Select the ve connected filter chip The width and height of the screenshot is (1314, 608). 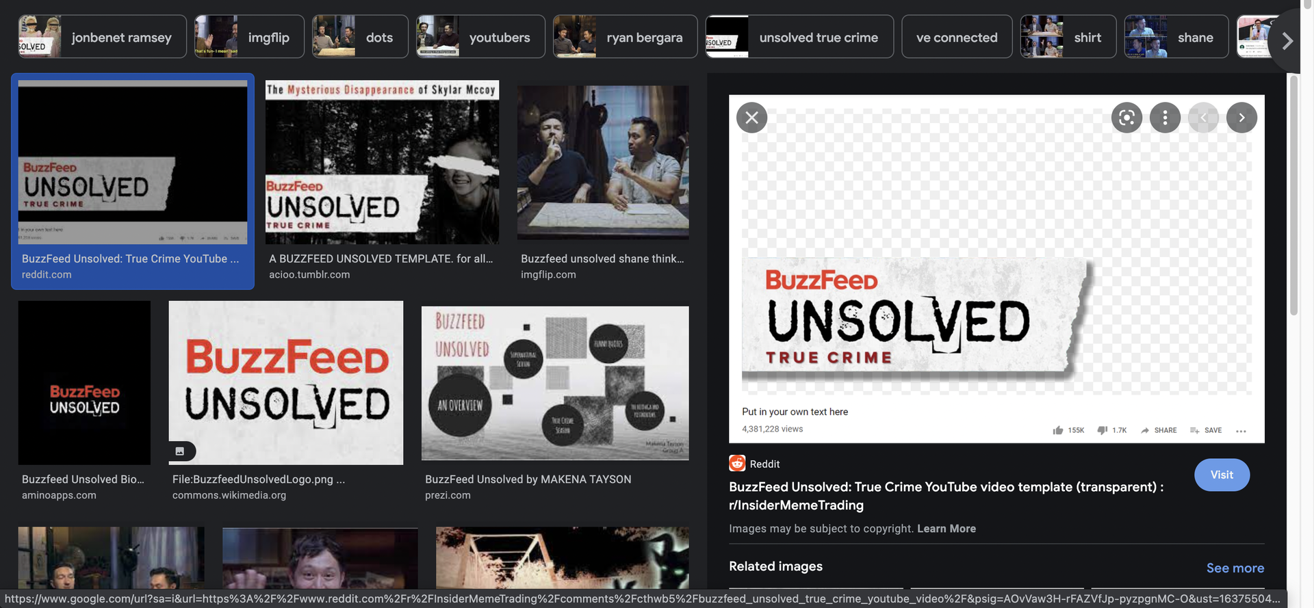[x=957, y=37]
